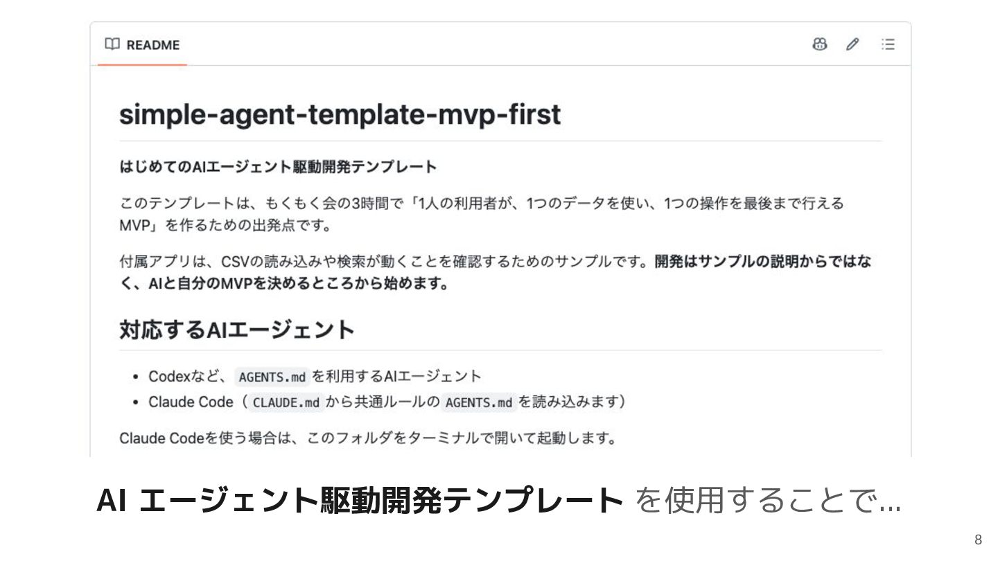Click the bold sentence 開発はサンプルの説明からではなく
998x561 pixels.
point(496,273)
